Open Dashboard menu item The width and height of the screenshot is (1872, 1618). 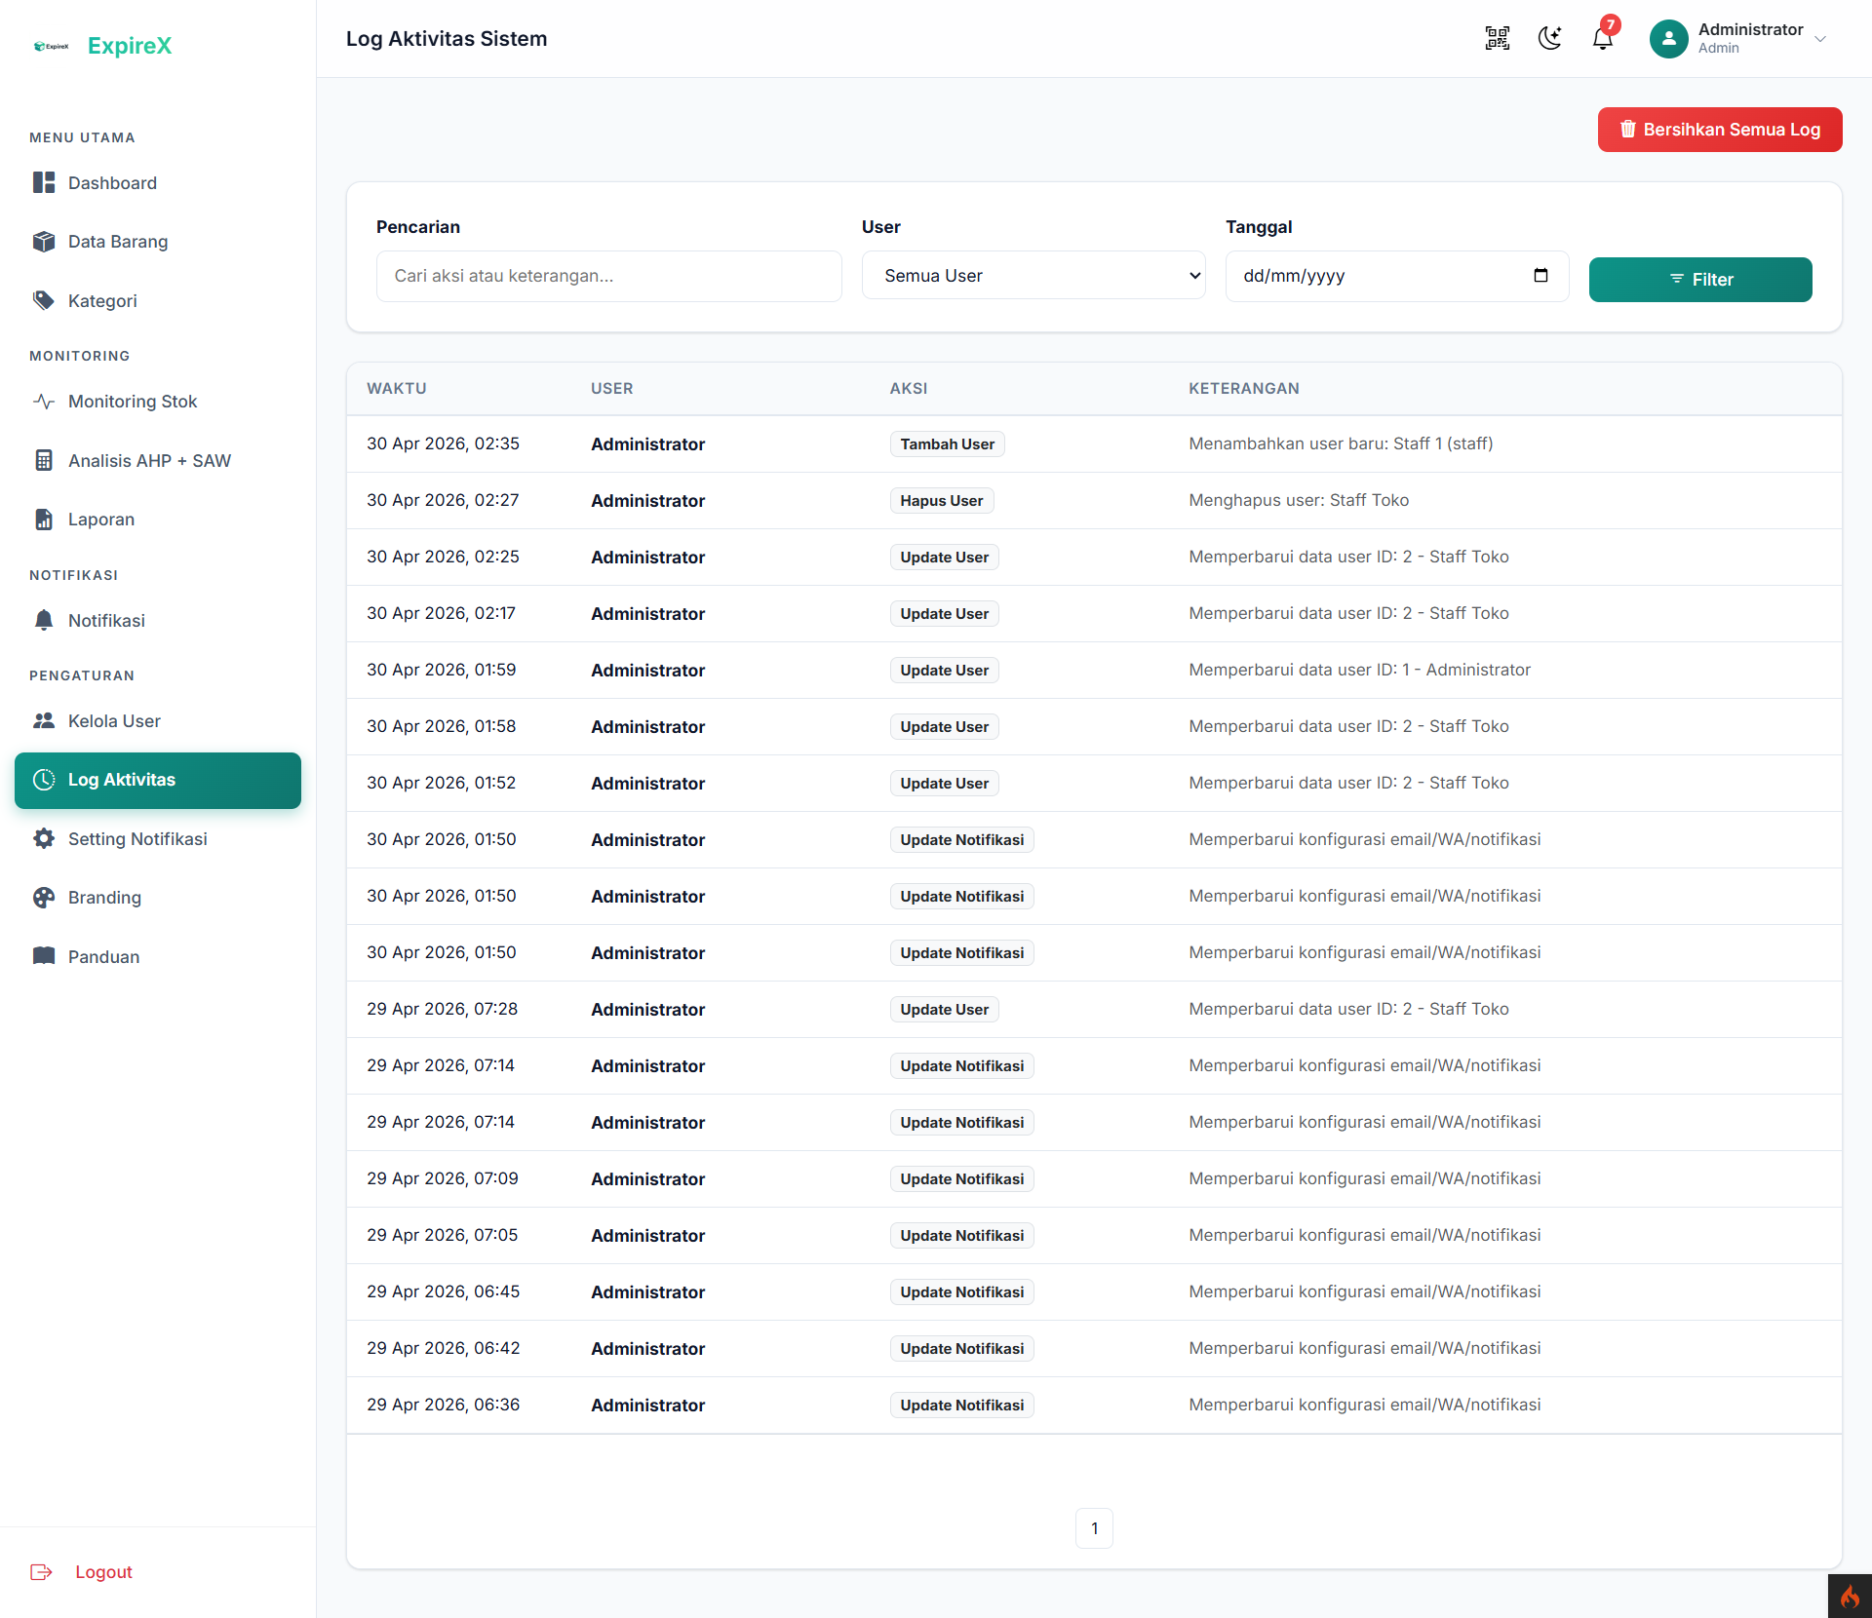pyautogui.click(x=158, y=183)
